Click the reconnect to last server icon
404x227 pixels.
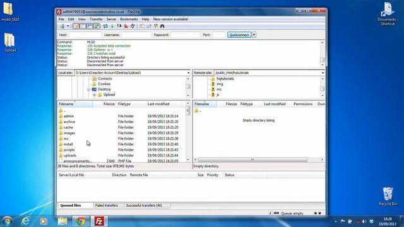[x=133, y=26]
